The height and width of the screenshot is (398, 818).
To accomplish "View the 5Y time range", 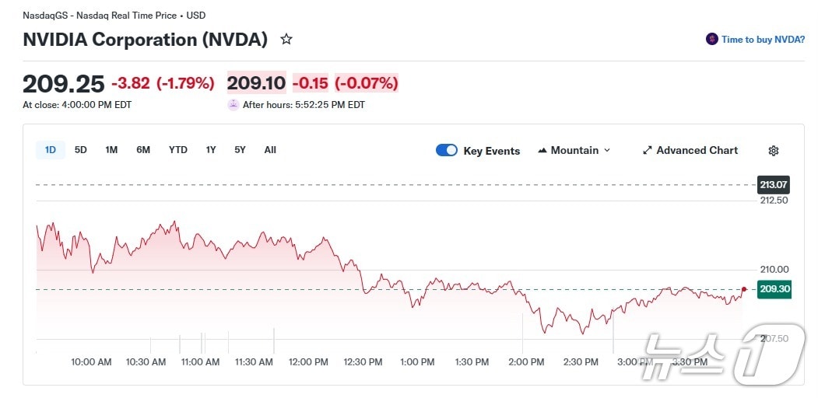I will (x=240, y=150).
